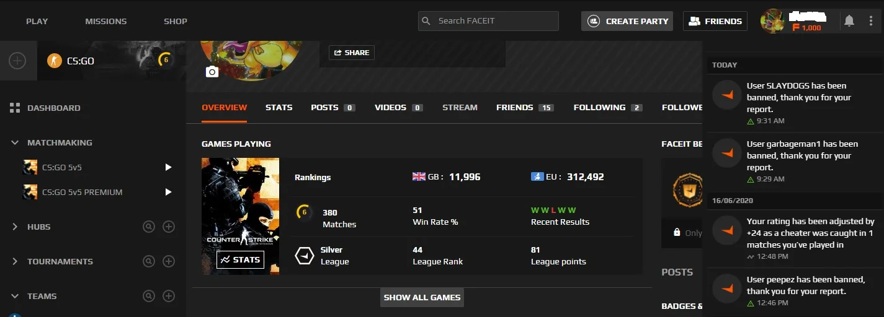Open the Stream tab
The height and width of the screenshot is (317, 884).
(x=460, y=107)
